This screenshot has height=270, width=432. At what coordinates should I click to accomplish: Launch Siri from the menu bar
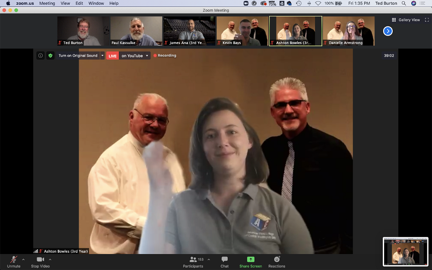[413, 3]
